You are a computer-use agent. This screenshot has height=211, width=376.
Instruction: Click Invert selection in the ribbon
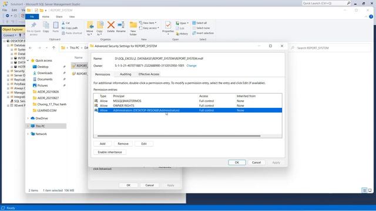click(203, 33)
